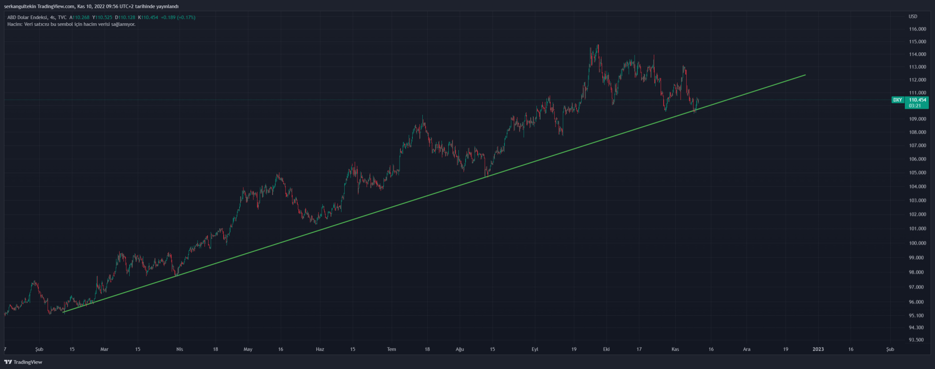Click the Eki label on the date axis
This screenshot has width=935, height=369.
point(606,349)
